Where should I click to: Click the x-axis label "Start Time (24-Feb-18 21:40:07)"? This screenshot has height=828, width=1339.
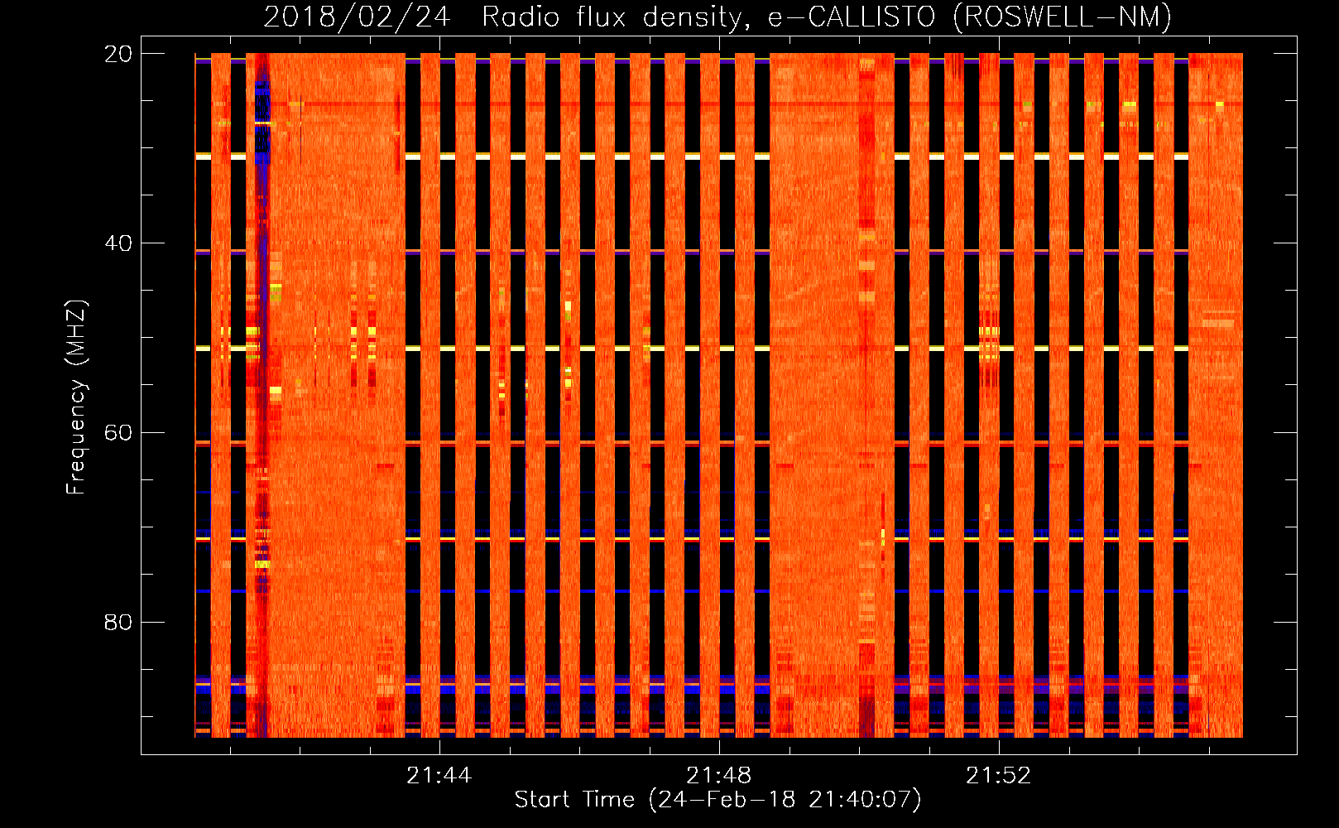pyautogui.click(x=717, y=800)
